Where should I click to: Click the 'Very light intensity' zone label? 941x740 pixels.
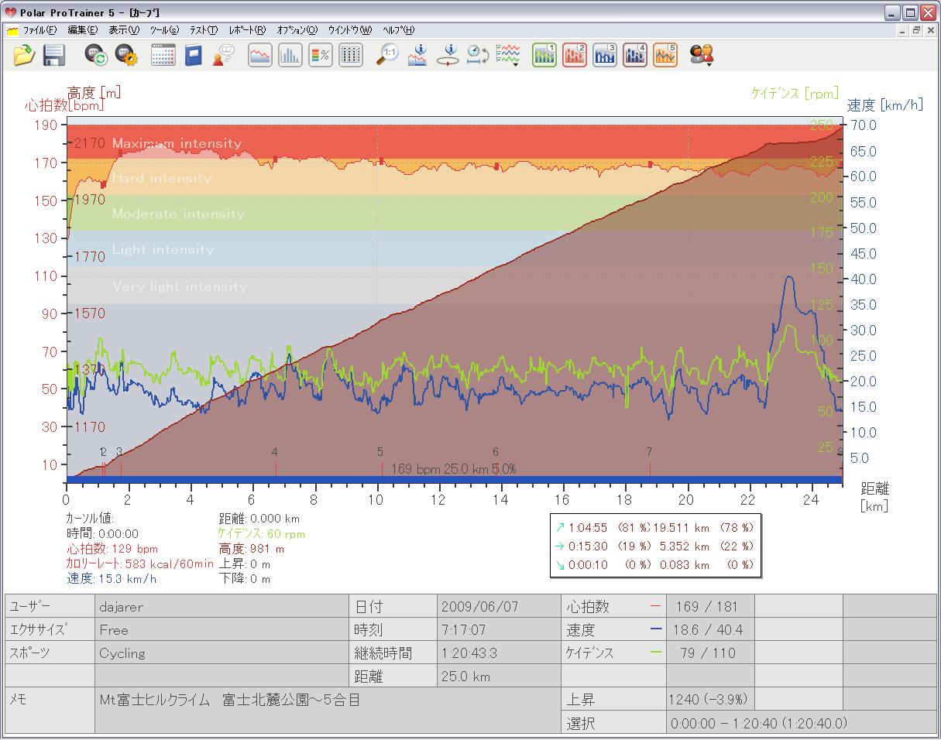coord(180,286)
